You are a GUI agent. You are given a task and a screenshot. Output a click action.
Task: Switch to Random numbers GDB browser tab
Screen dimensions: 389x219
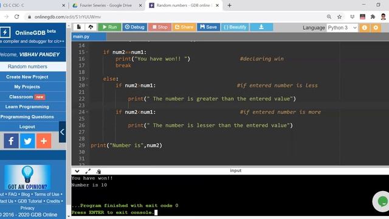click(184, 5)
